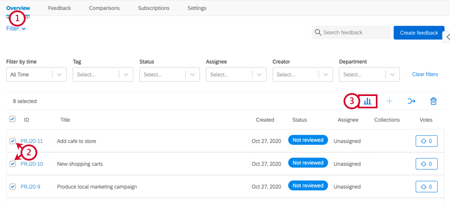The image size is (450, 202).
Task: Upvote Add cafe to store
Action: click(427, 141)
